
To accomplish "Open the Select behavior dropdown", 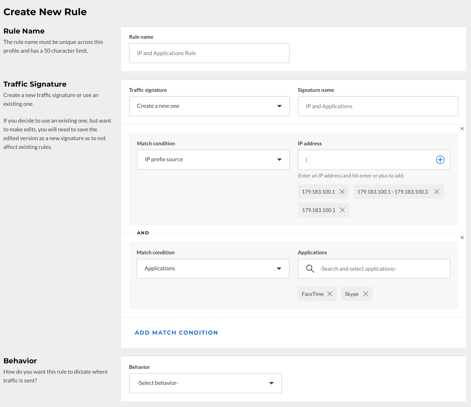I will click(x=205, y=383).
